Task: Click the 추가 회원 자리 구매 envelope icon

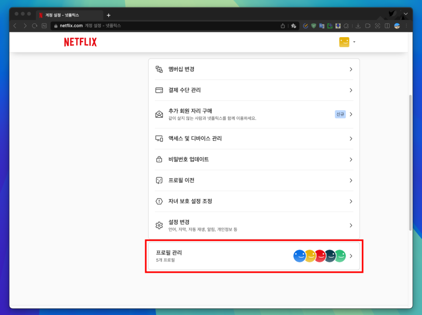Action: click(159, 114)
